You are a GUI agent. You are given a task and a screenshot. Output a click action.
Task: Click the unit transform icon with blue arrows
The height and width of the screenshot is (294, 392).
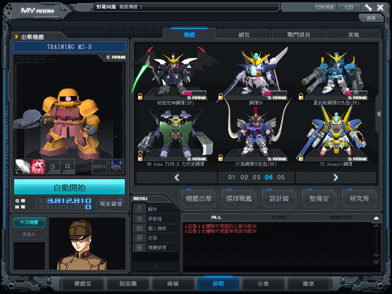116,167
